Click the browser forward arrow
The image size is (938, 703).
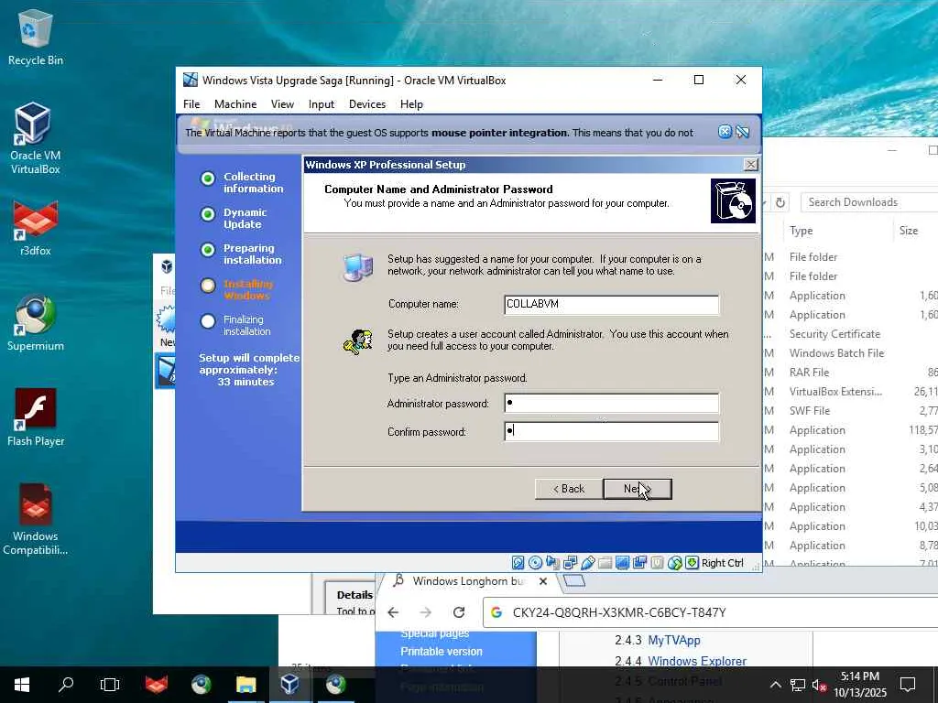point(425,612)
